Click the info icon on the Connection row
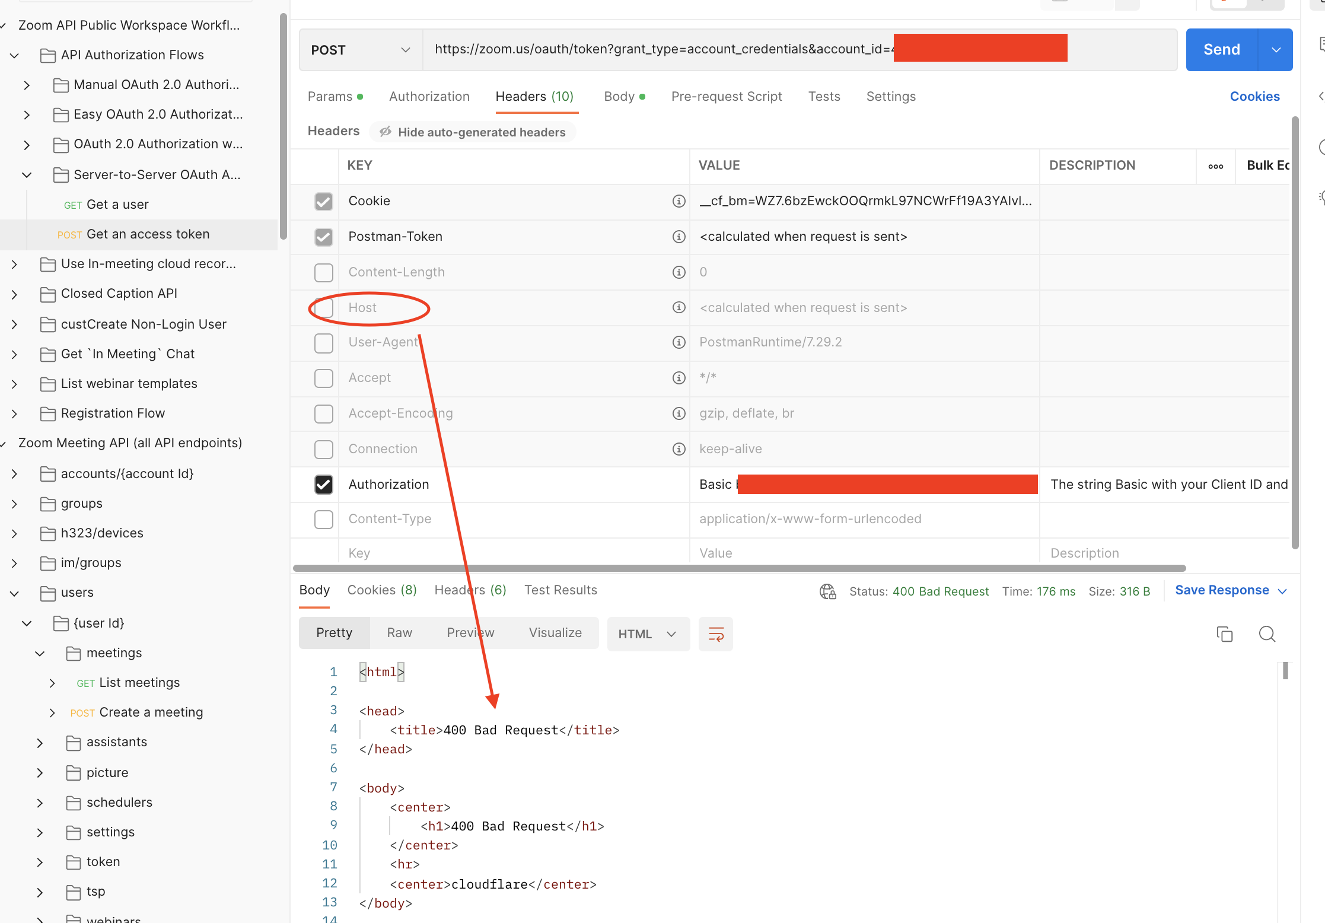1325x923 pixels. [x=679, y=449]
